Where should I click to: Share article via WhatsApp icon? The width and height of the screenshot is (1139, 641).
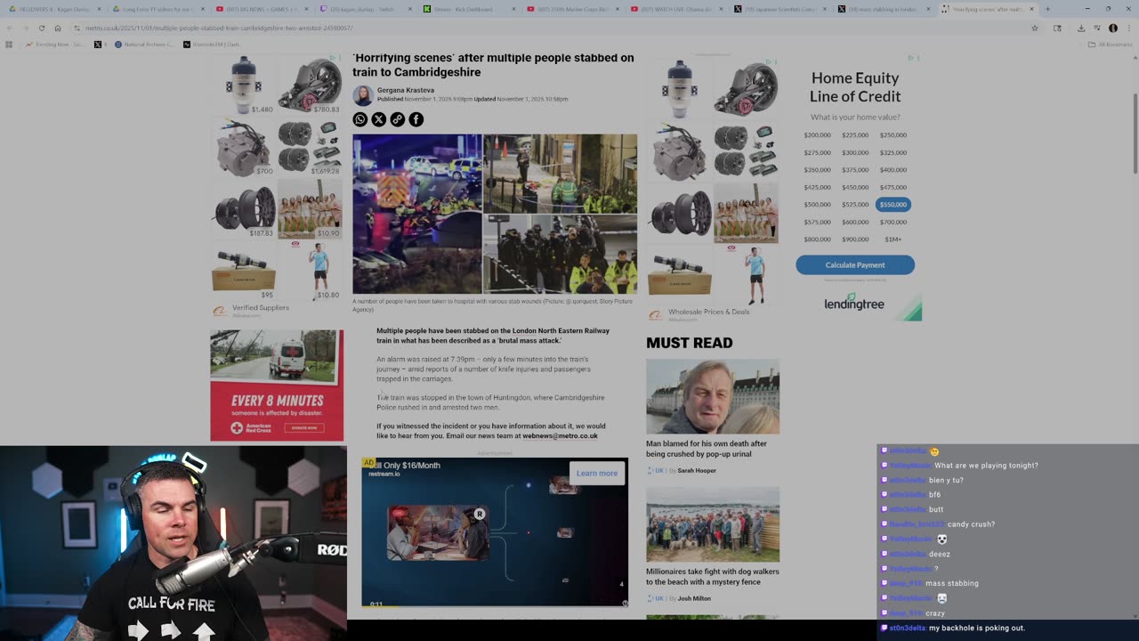pyautogui.click(x=360, y=119)
